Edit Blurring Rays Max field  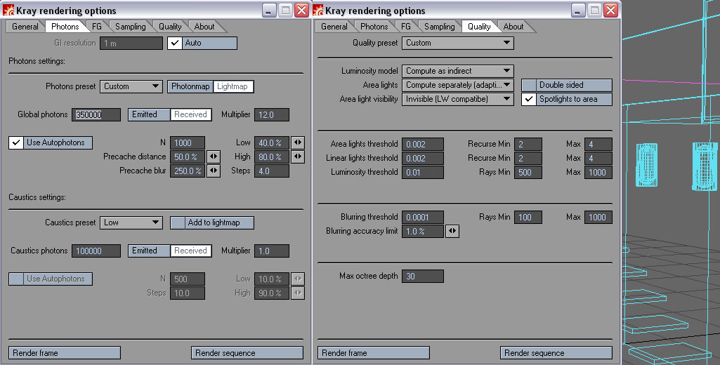point(598,217)
